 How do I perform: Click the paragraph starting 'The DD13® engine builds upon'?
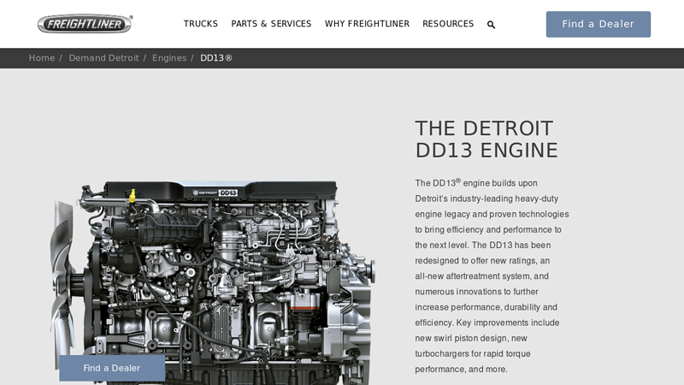tap(492, 275)
